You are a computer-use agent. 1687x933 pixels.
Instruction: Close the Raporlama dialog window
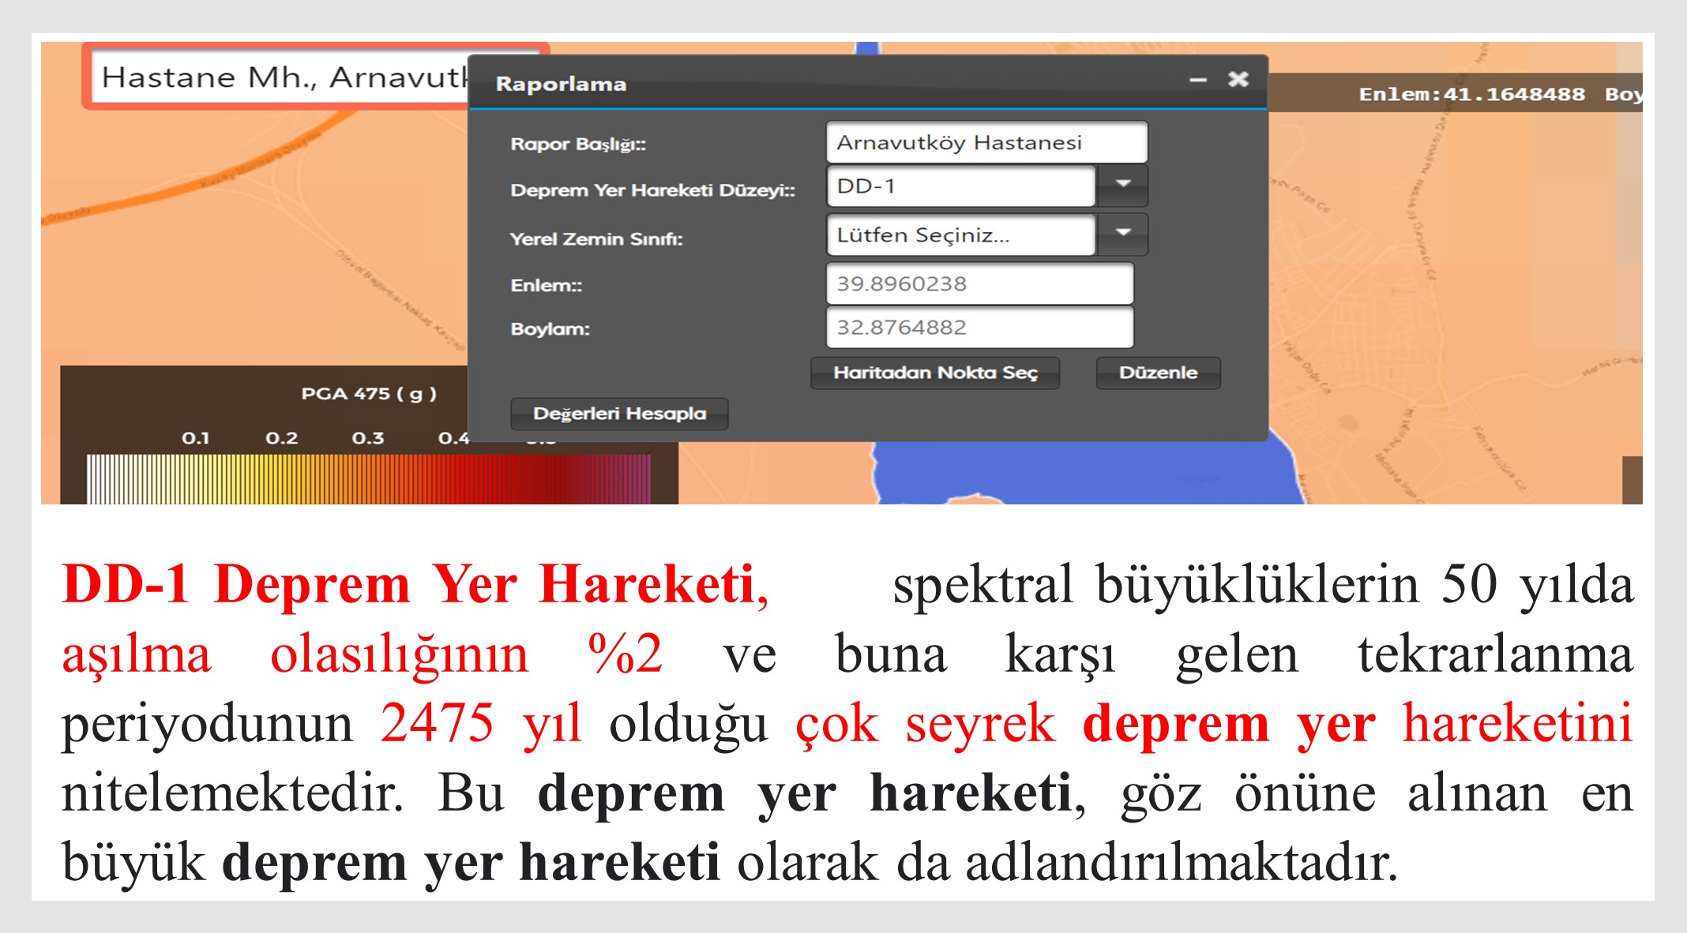1238,79
